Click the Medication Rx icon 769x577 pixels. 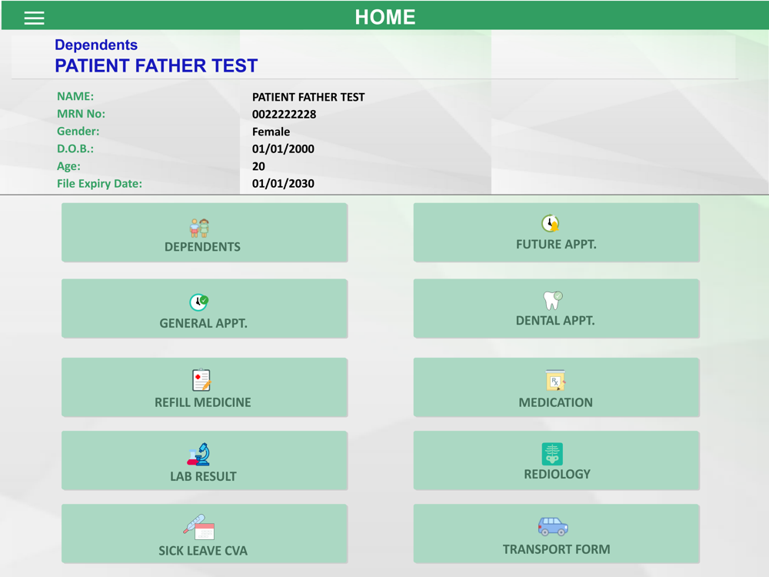[555, 380]
